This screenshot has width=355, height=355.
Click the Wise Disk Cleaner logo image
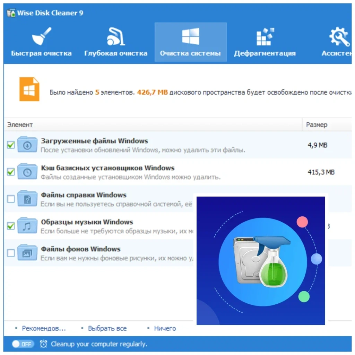click(261, 261)
